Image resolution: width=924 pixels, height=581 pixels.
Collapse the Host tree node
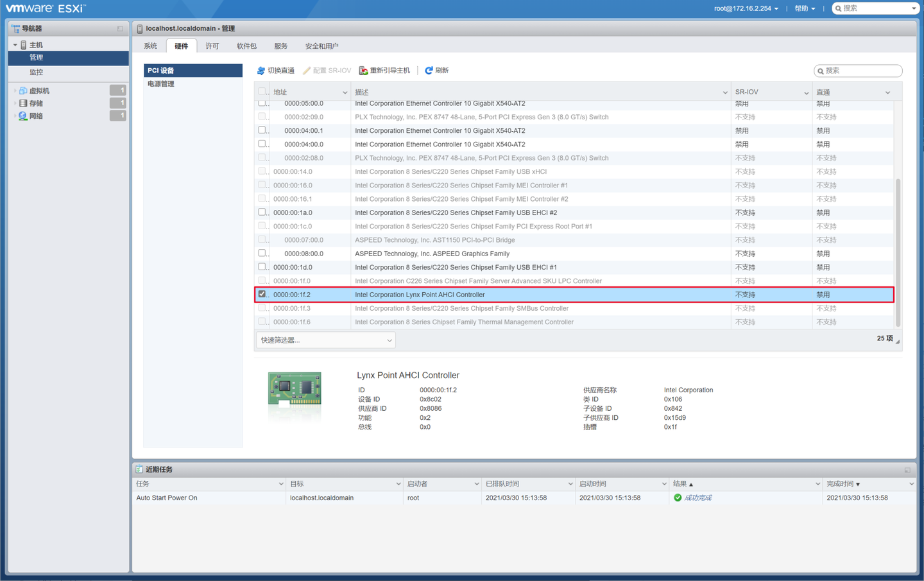click(15, 45)
